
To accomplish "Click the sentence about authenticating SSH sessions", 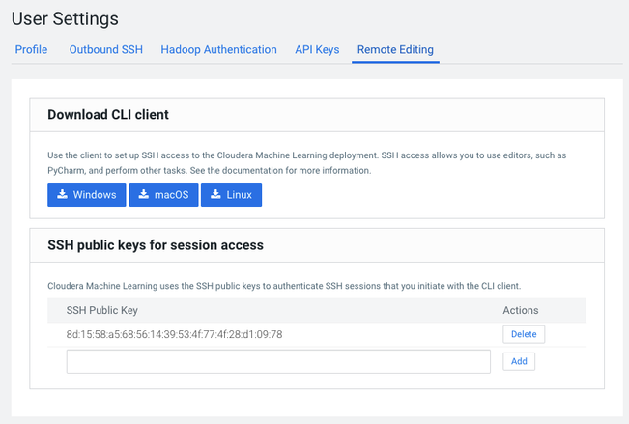I will (284, 286).
